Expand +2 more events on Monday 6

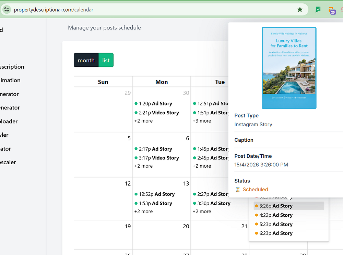(143, 166)
